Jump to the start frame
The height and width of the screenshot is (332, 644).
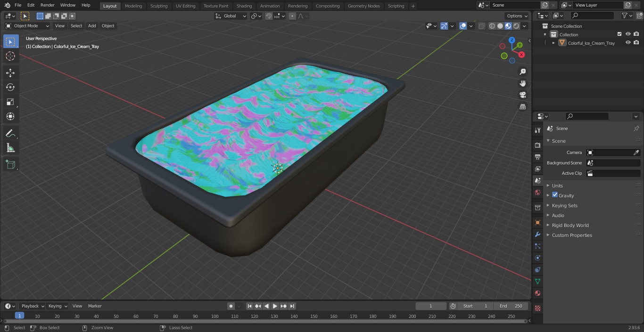pos(249,306)
